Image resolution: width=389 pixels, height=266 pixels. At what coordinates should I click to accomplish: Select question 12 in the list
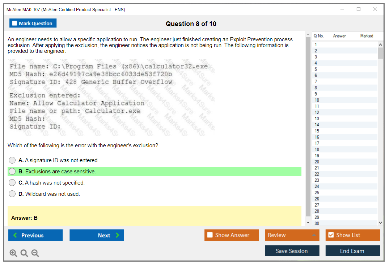(317, 113)
